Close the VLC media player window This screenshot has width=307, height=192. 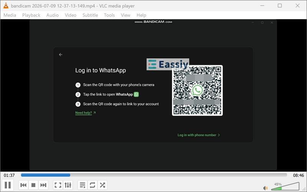click(297, 6)
